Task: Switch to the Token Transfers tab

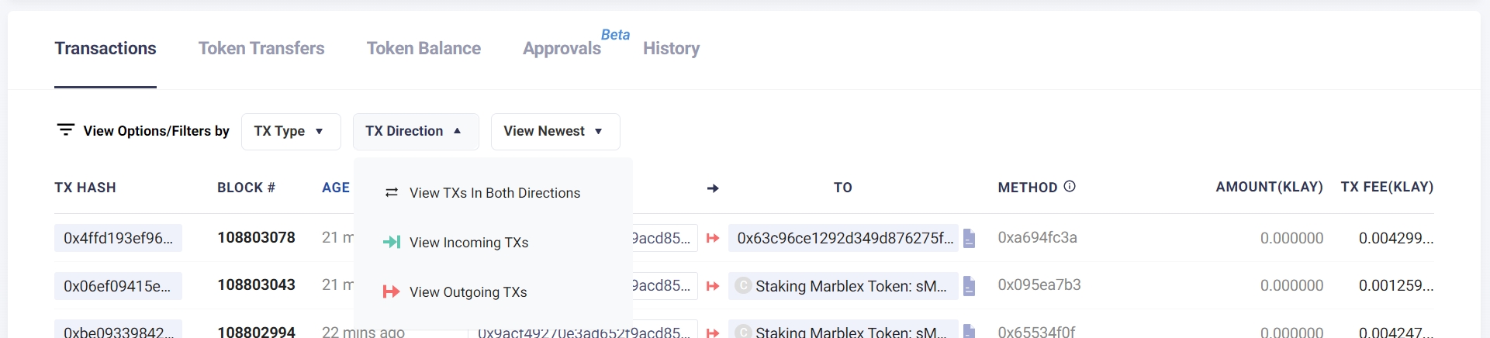Action: point(261,48)
